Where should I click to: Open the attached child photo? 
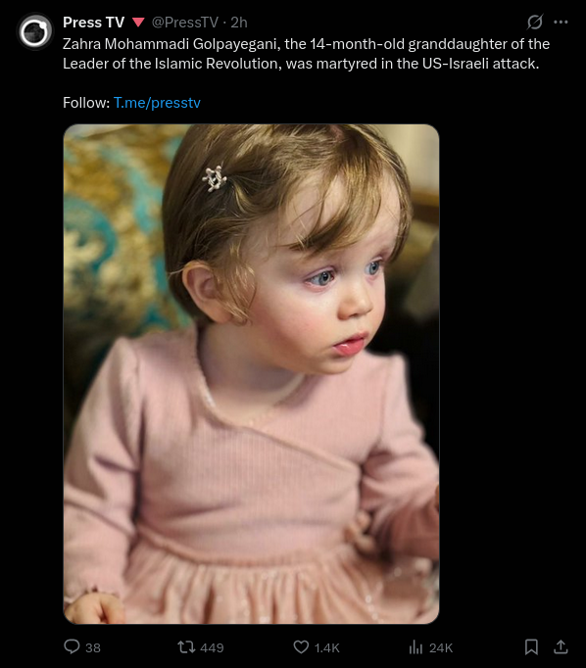(252, 374)
